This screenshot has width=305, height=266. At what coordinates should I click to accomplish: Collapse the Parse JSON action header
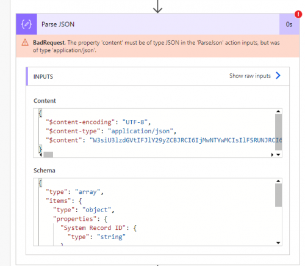158,24
